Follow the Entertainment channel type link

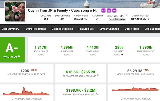pyautogui.click(x=117, y=19)
